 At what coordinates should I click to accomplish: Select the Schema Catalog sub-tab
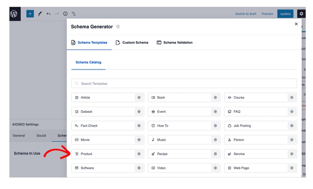(89, 62)
